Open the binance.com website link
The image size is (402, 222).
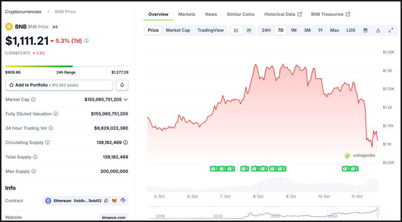114,217
